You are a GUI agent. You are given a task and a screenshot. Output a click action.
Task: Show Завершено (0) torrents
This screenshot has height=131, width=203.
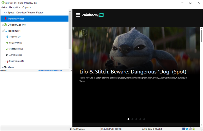click(x=16, y=49)
